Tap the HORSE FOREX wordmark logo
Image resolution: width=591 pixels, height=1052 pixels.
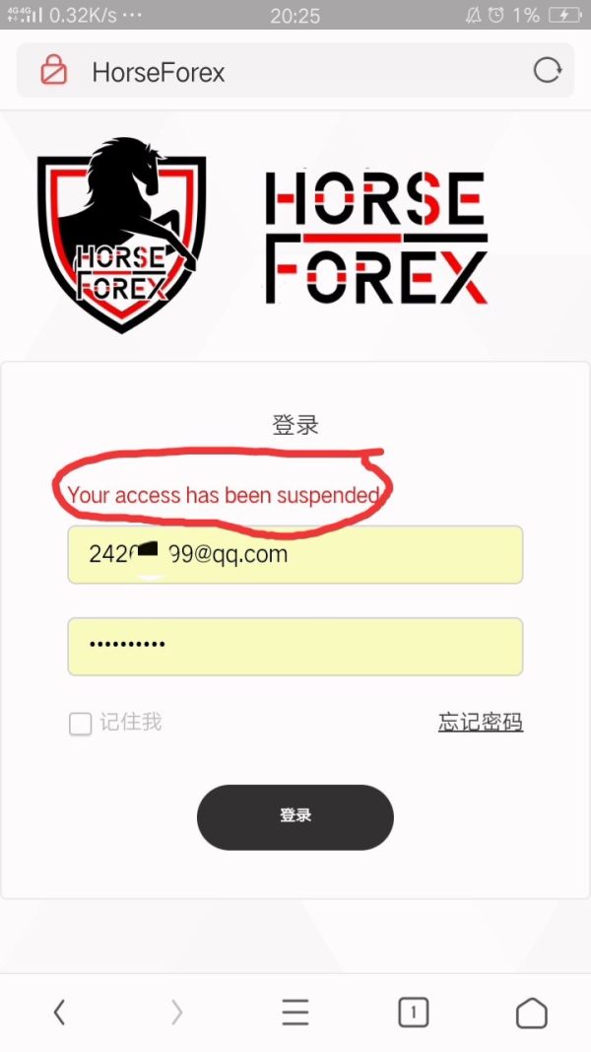click(x=376, y=237)
